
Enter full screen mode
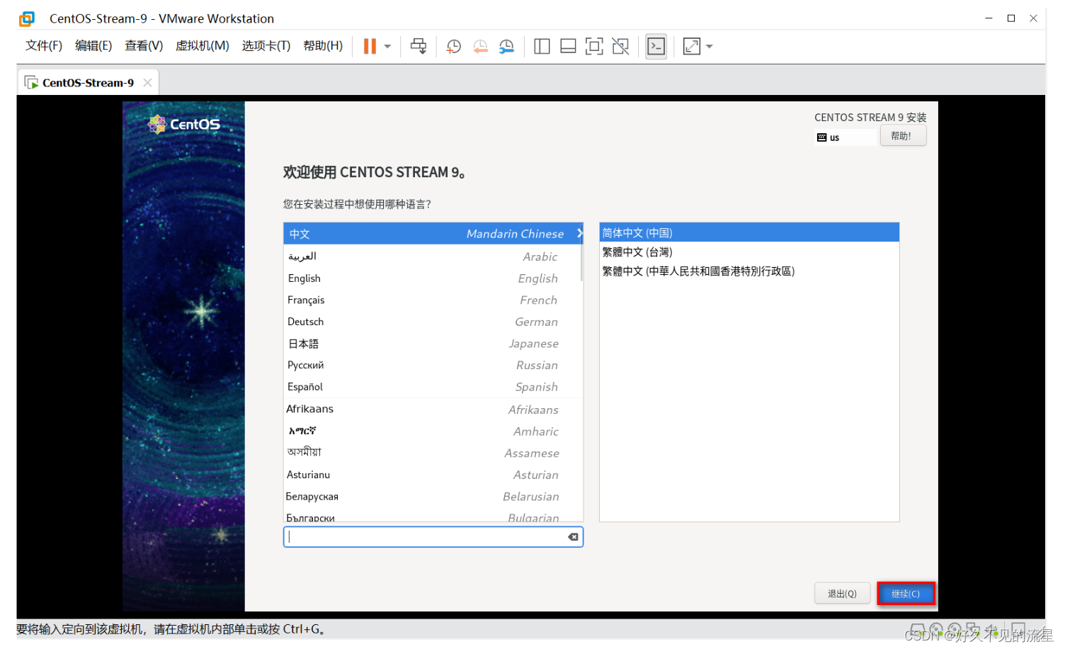tap(594, 47)
